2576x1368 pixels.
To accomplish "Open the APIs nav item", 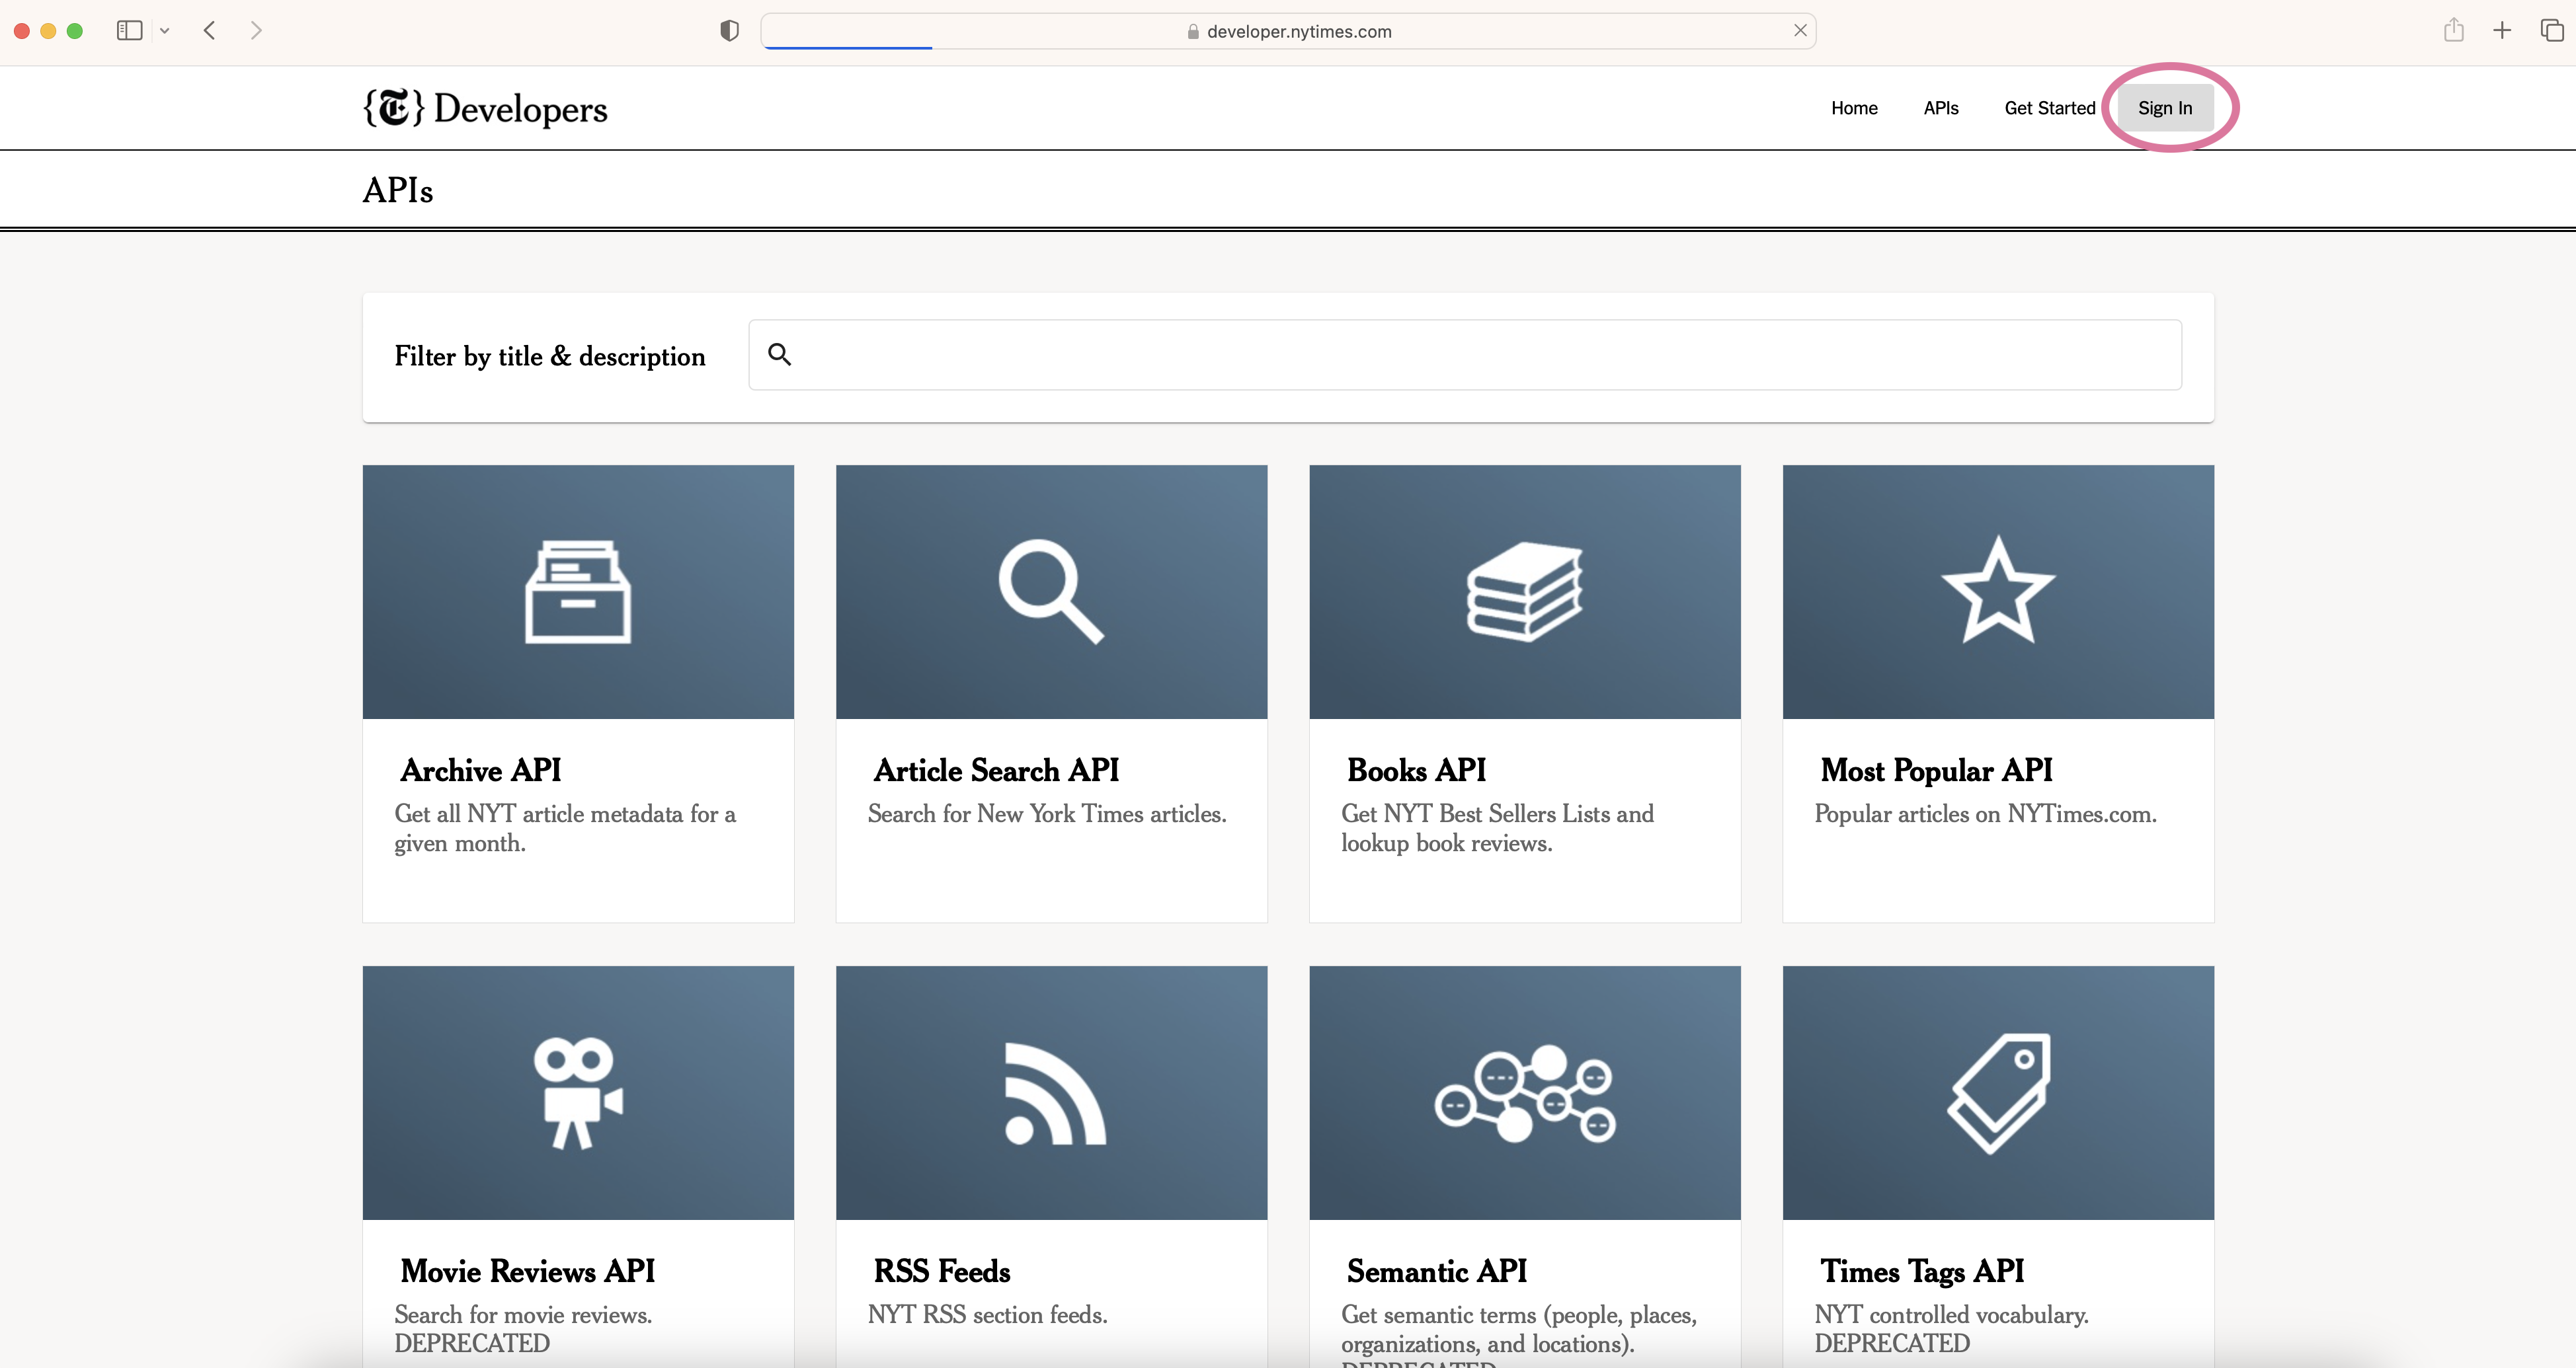I will [x=1940, y=108].
